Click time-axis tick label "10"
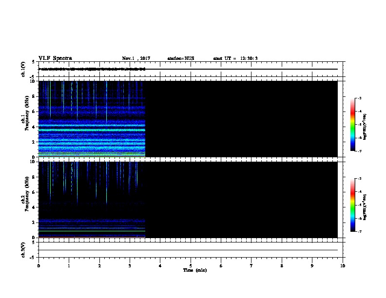The image size is (386, 298). coord(343,266)
